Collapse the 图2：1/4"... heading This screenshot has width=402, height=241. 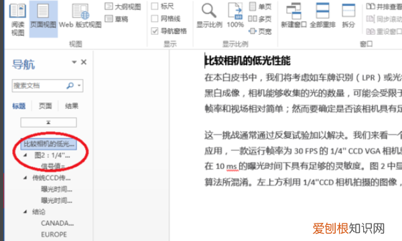point(25,155)
